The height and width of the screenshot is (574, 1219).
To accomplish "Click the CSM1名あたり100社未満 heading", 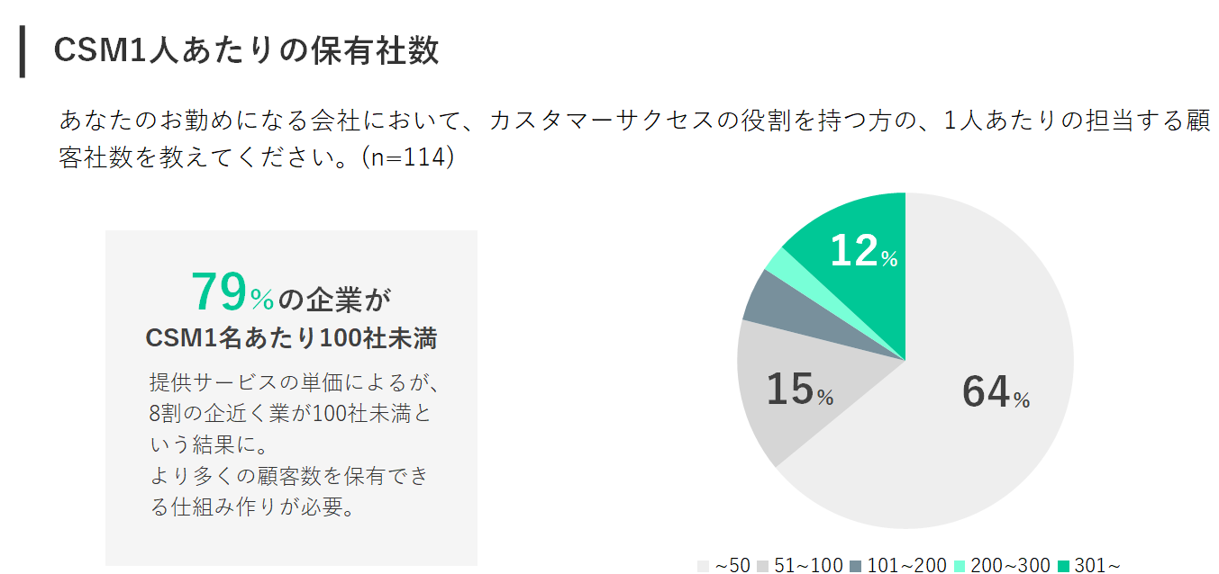I will click(x=291, y=338).
